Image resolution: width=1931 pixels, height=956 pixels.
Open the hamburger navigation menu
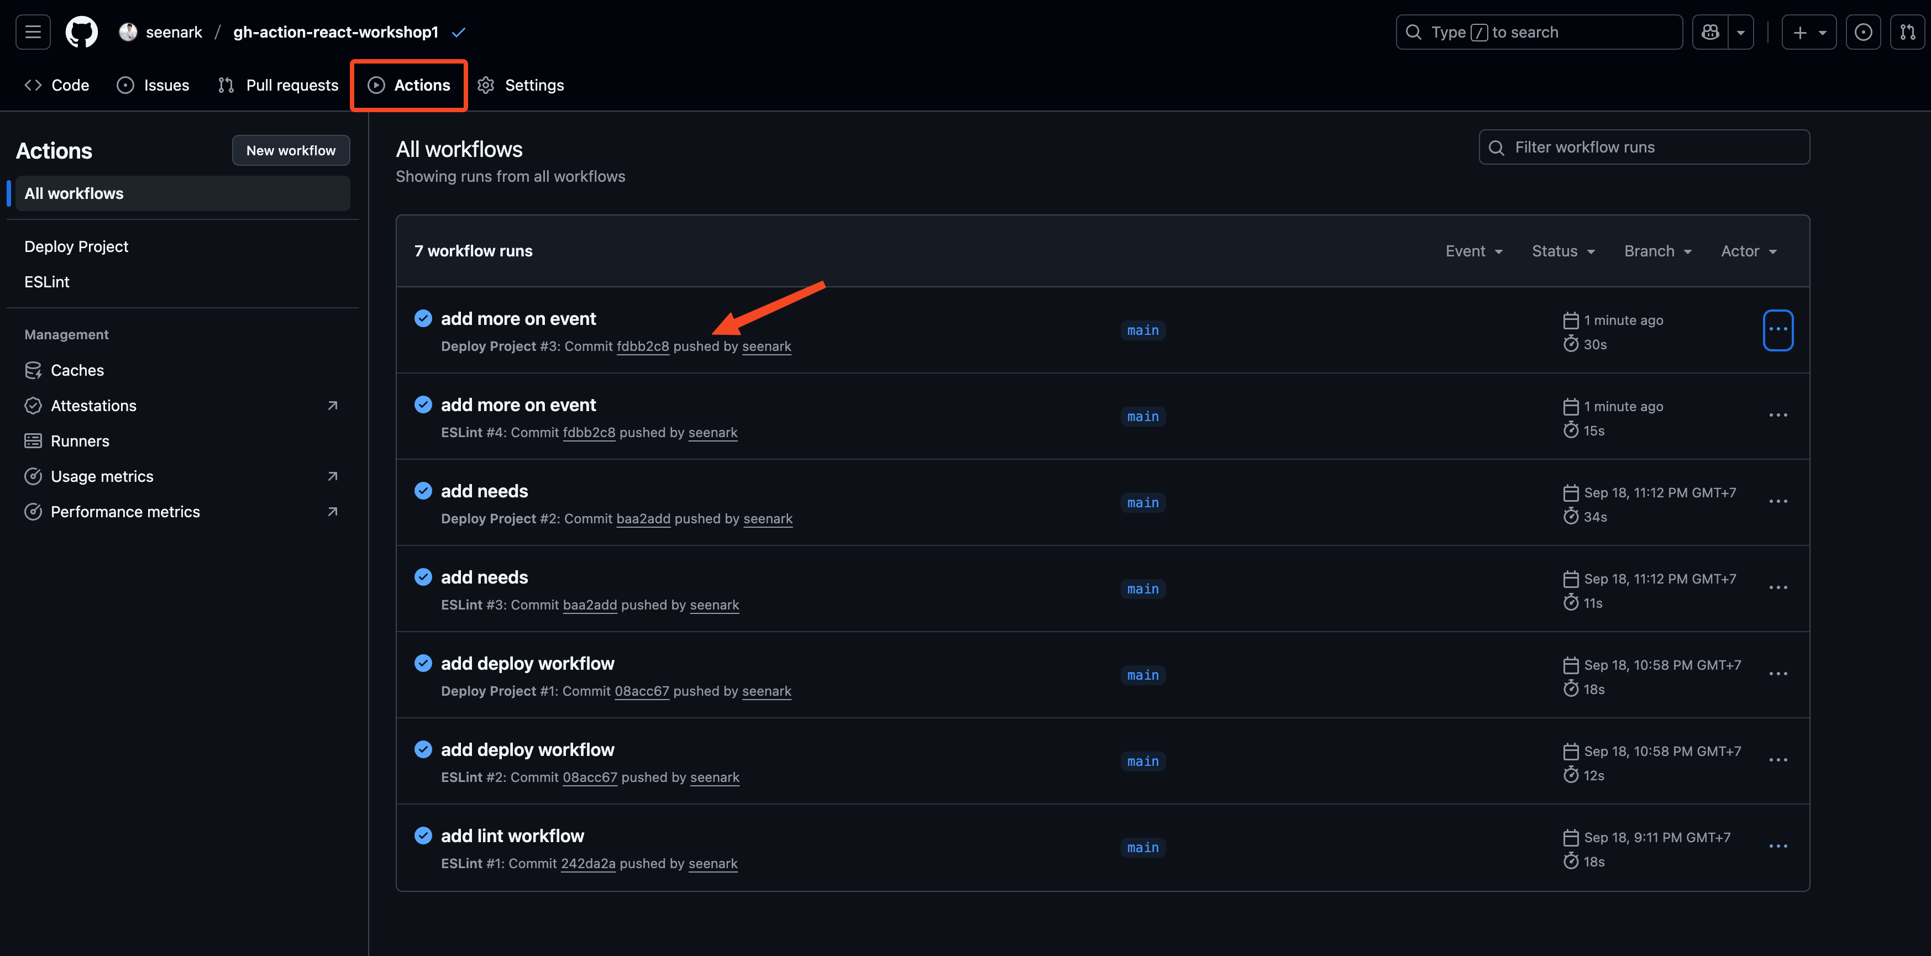(x=33, y=32)
